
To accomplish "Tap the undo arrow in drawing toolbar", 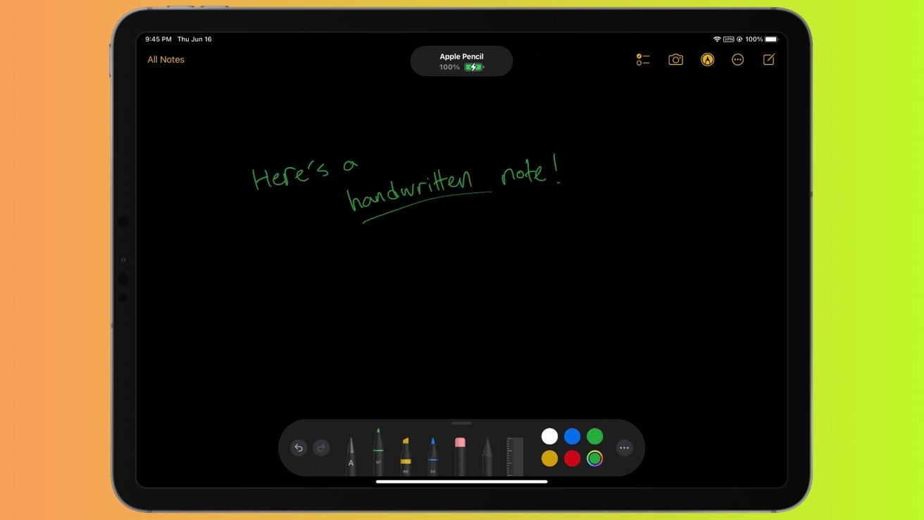I will coord(299,448).
